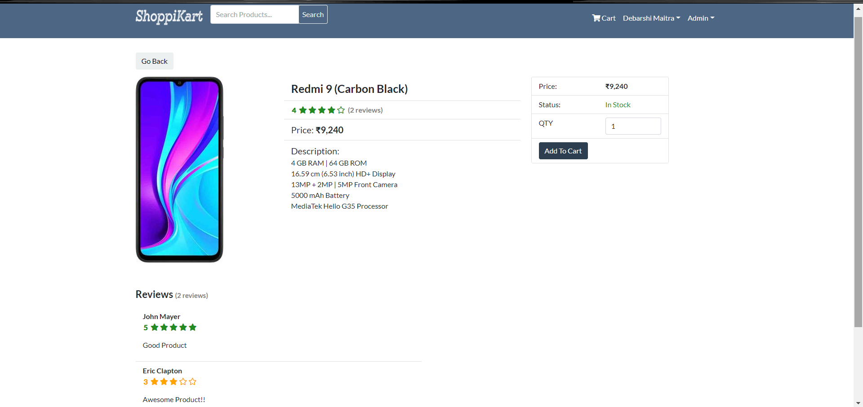The image size is (863, 407).
Task: Click the MediaTek Helio G35 Processor line
Action: 339,206
